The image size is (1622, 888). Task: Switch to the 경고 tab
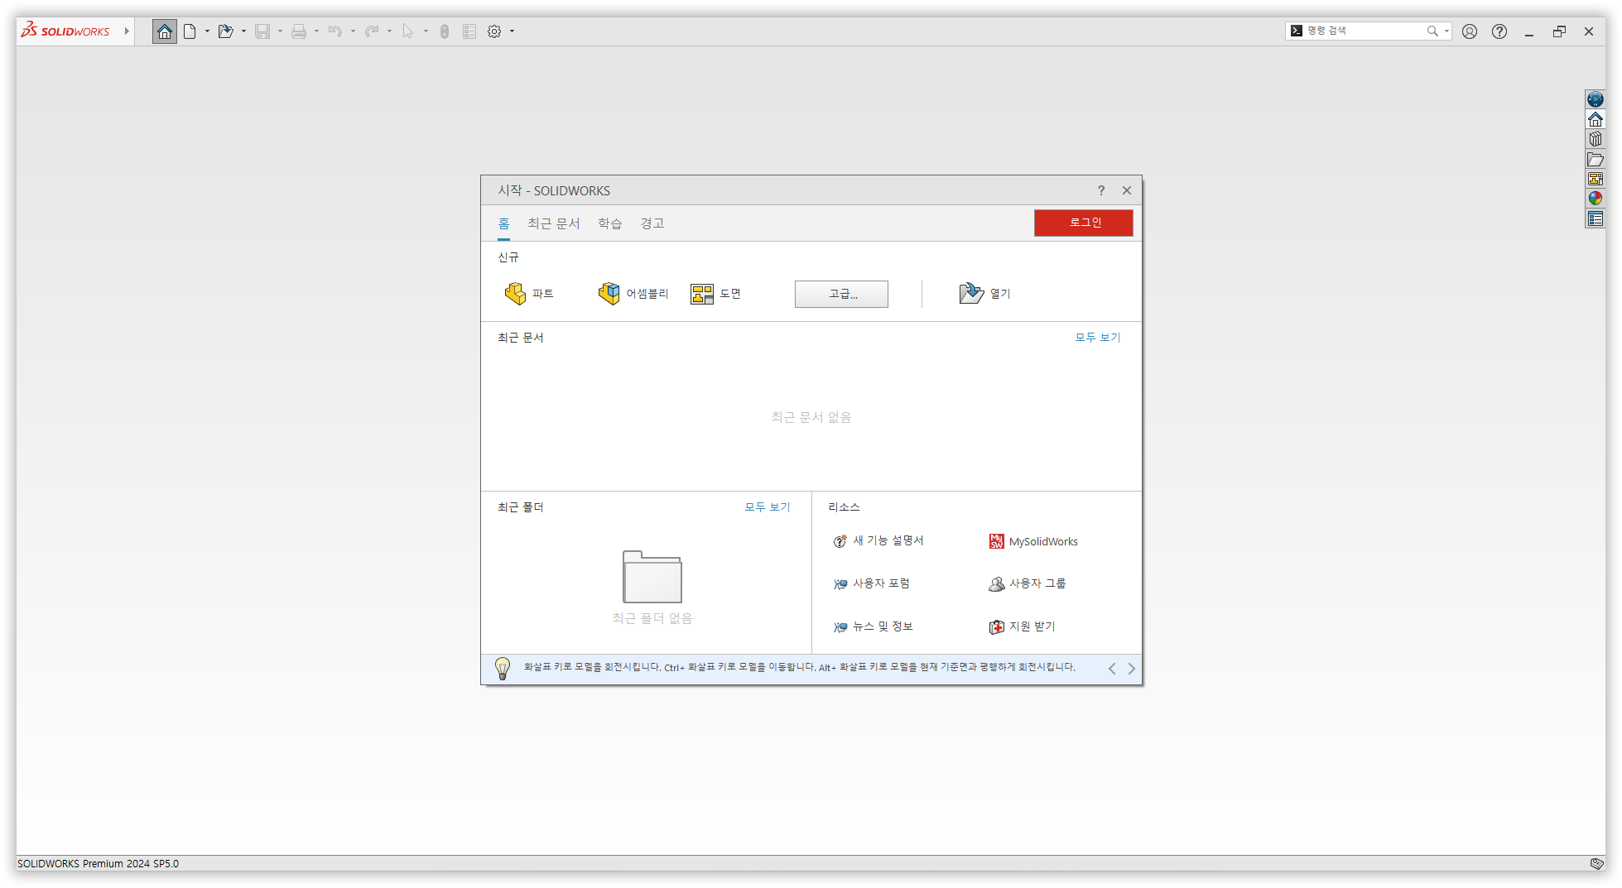pyautogui.click(x=652, y=223)
